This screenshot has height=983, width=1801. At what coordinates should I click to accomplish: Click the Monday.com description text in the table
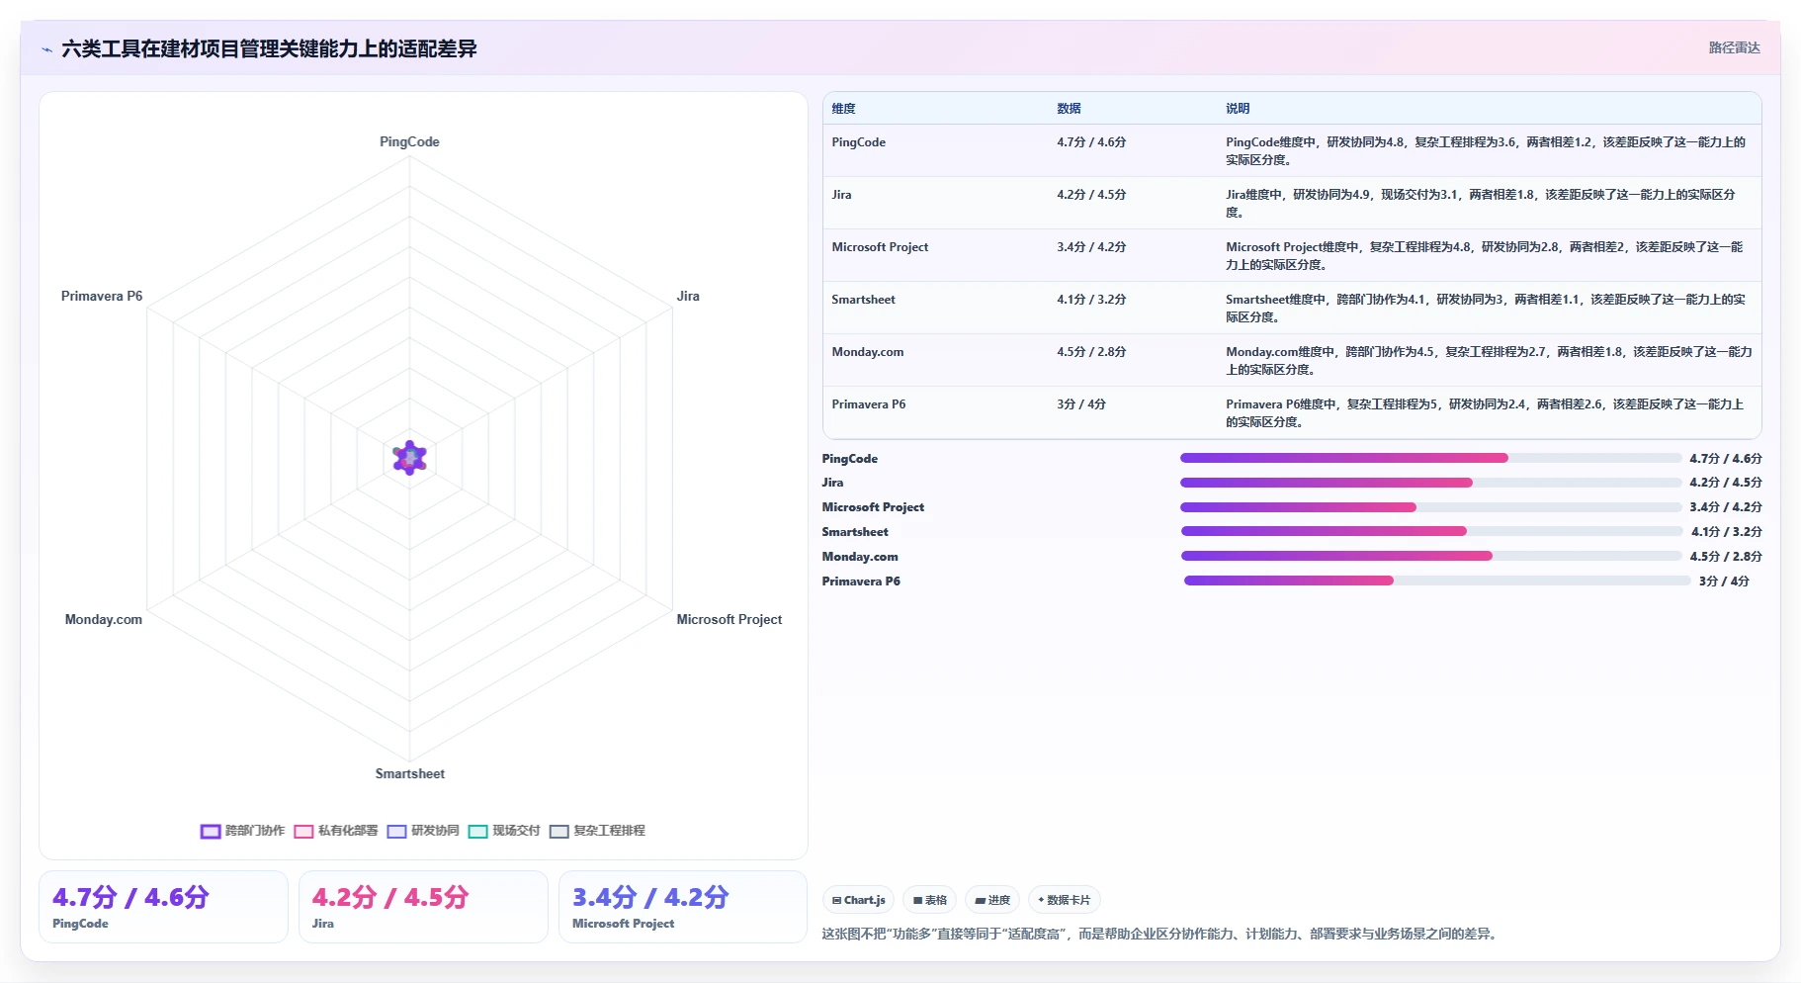(1489, 361)
